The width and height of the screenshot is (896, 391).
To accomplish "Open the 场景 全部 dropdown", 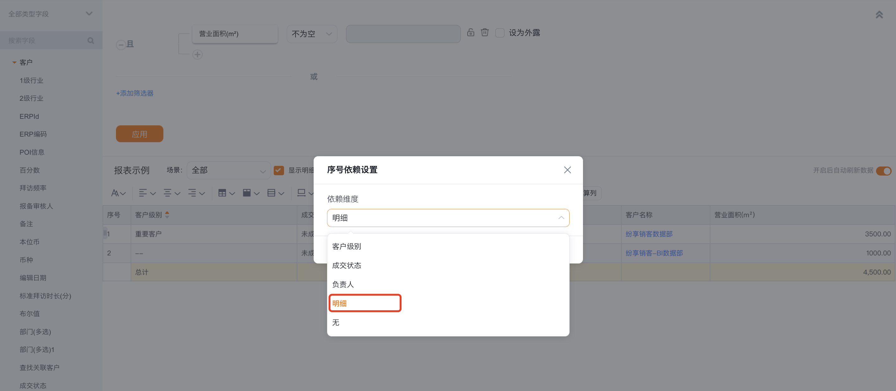I will click(229, 171).
